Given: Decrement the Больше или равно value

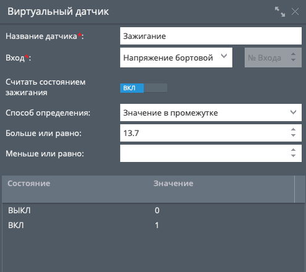Looking at the screenshot, I should pyautogui.click(x=293, y=135).
